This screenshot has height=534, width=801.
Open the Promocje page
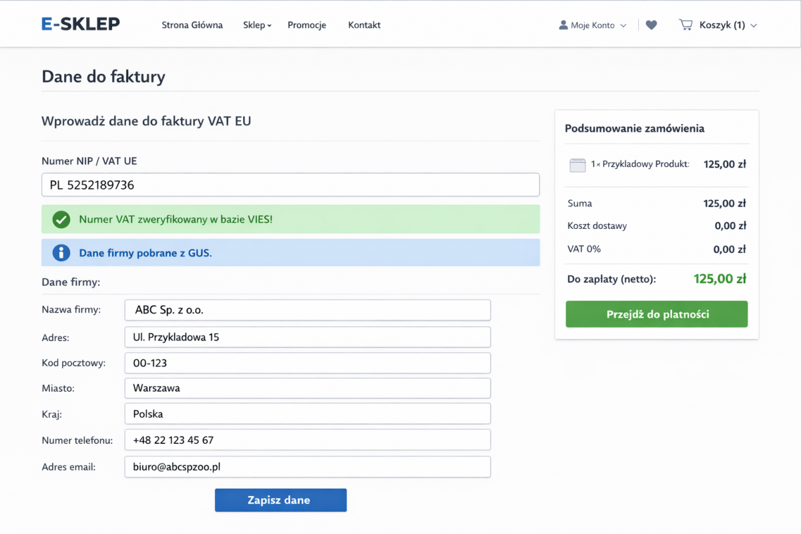[306, 25]
